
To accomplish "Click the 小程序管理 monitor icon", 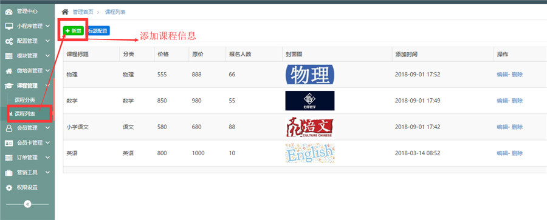I will click(9, 27).
